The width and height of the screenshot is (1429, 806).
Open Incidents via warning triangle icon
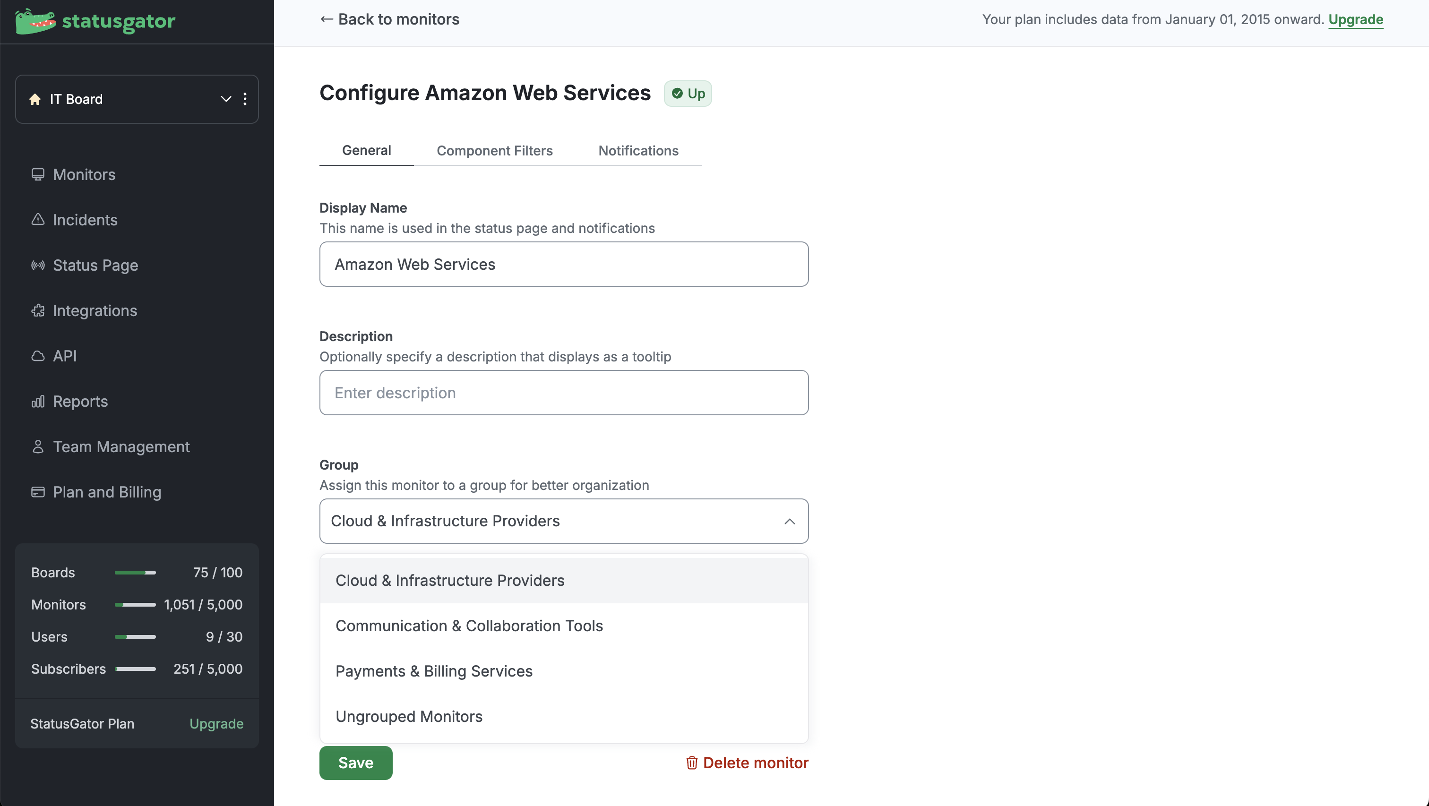[x=38, y=220]
